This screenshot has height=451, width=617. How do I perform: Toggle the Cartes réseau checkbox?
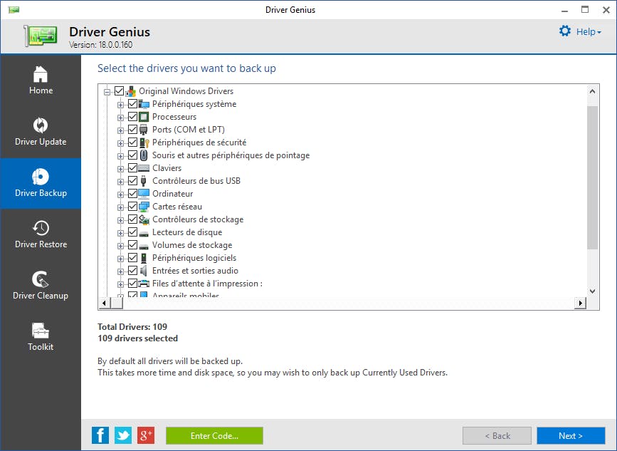point(132,207)
